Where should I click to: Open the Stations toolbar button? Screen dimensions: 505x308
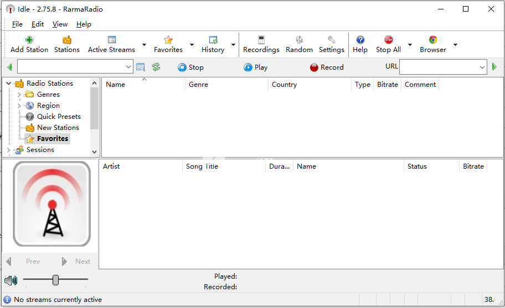(66, 44)
